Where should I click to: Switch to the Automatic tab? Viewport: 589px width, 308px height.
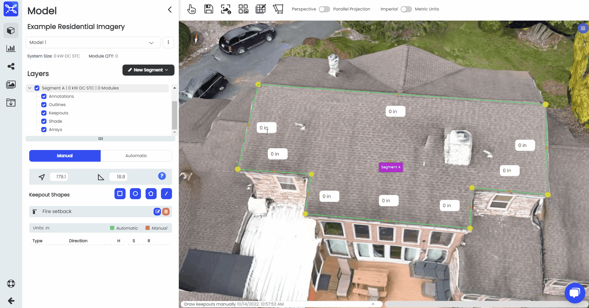tap(136, 156)
